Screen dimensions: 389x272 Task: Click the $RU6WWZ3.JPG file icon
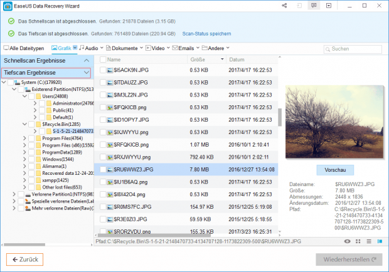(110, 169)
